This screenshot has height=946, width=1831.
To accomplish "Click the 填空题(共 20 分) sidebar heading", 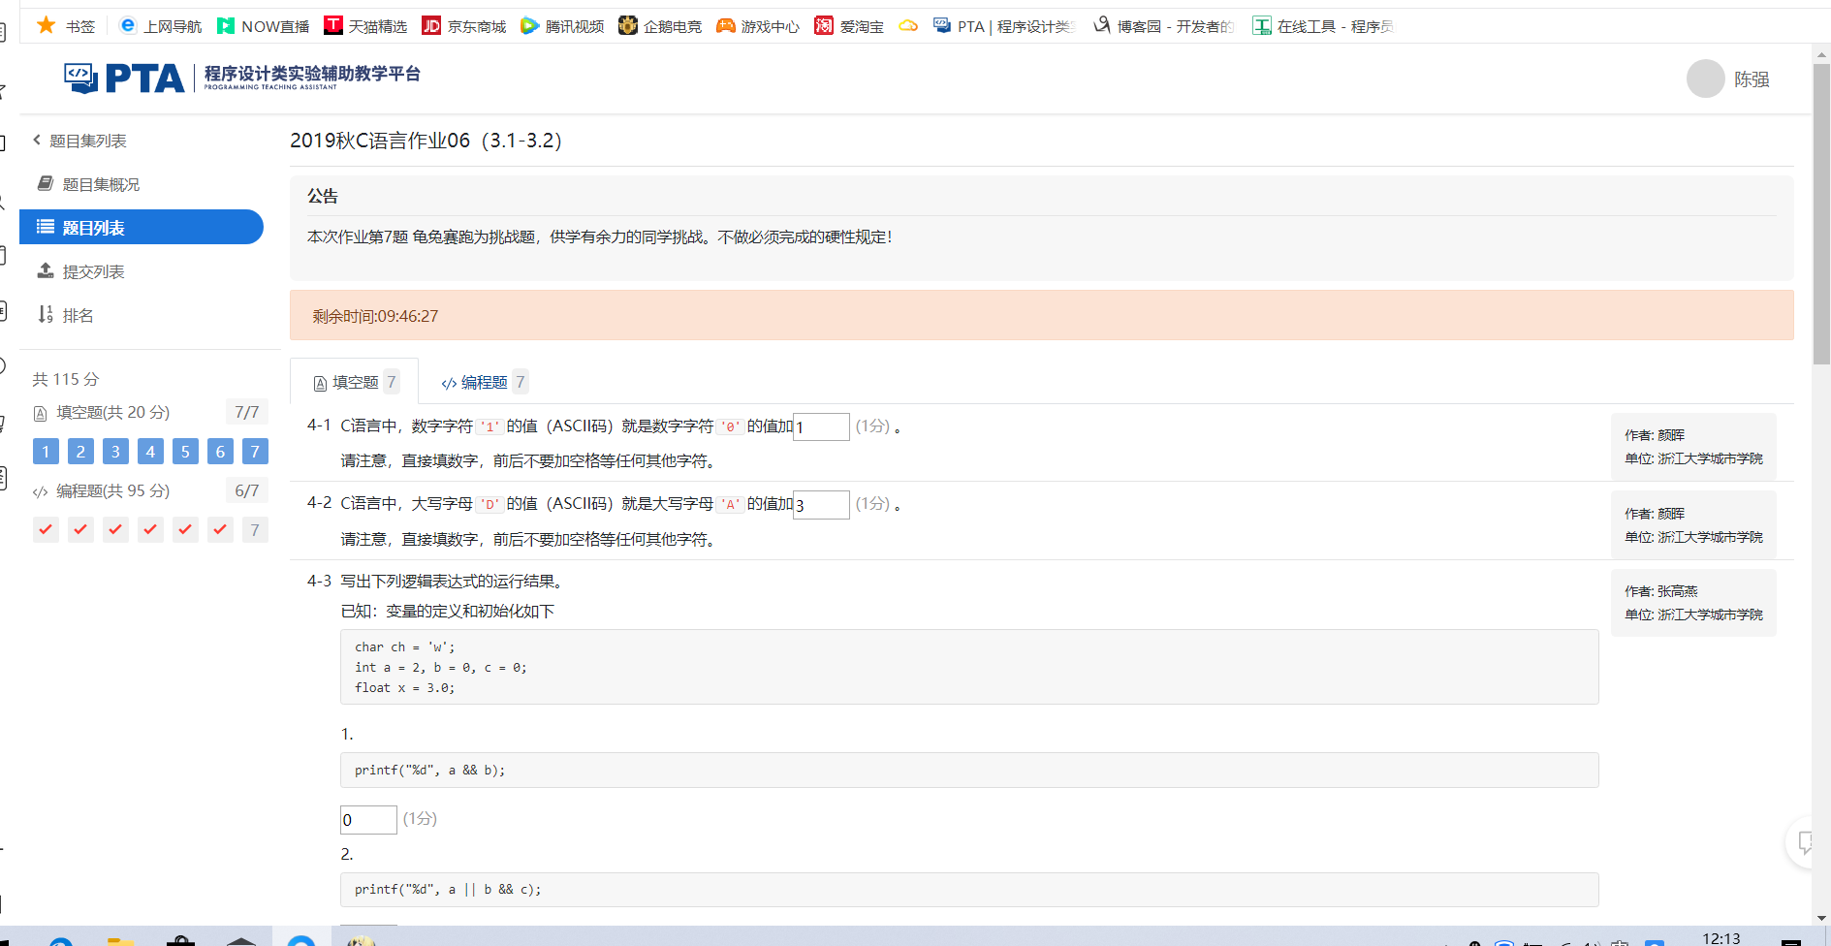I will click(x=112, y=412).
